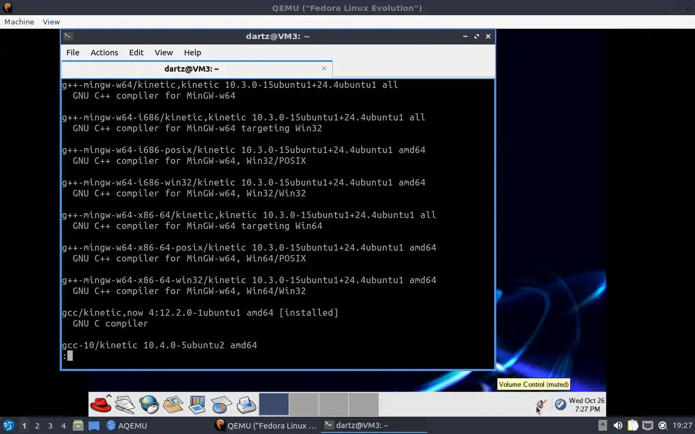695x434 pixels.
Task: Open the printer manager icon in guest panel
Action: [246, 404]
